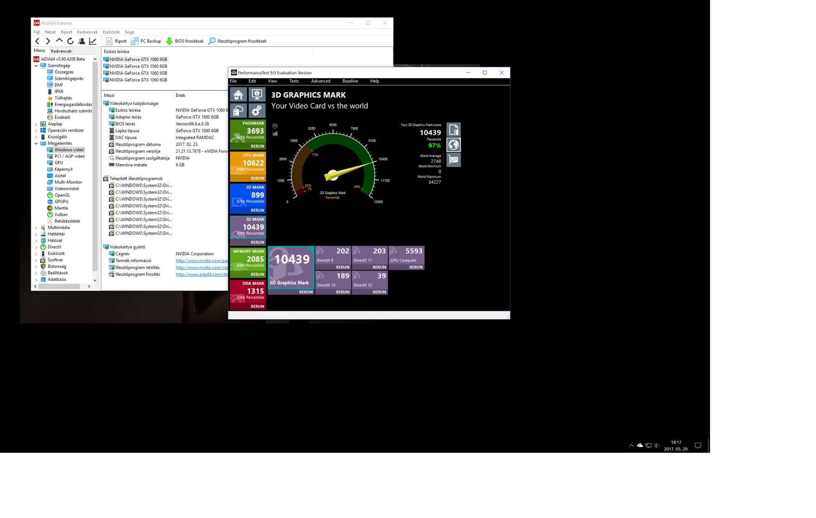Go to PerformanceTest home screen icon
This screenshot has width=816, height=518.
[x=238, y=95]
